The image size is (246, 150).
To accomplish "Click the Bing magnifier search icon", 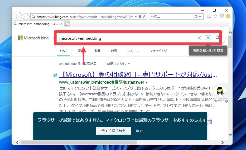I will [218, 38].
